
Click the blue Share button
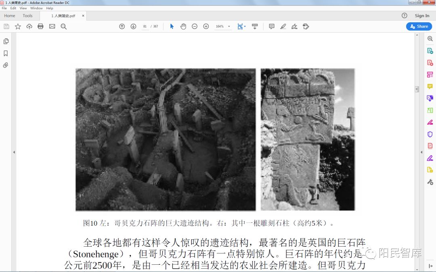[x=419, y=26]
